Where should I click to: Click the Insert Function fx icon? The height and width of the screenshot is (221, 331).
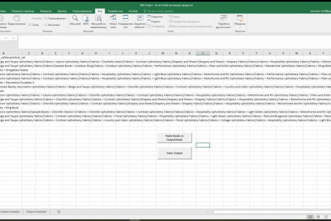click(13, 38)
